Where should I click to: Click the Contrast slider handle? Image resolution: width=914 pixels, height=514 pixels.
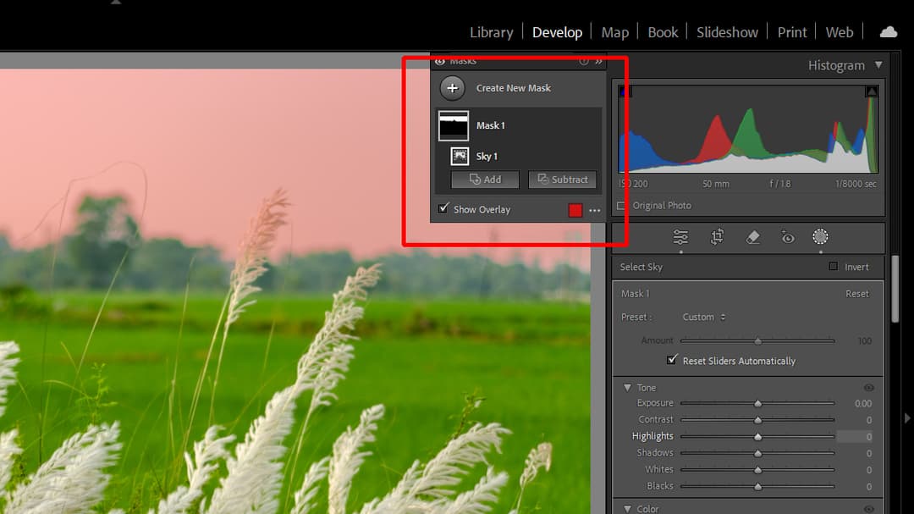(757, 419)
